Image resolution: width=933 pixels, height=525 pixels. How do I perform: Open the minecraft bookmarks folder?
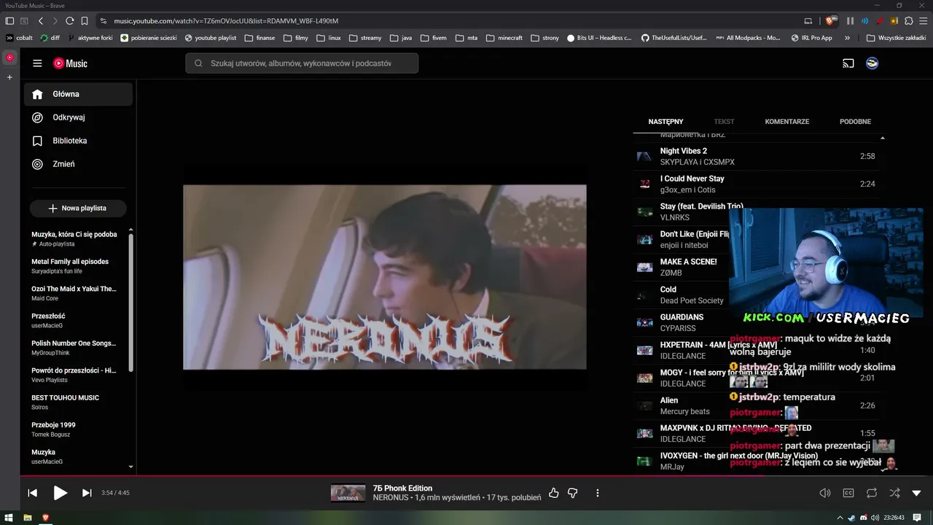click(x=505, y=38)
